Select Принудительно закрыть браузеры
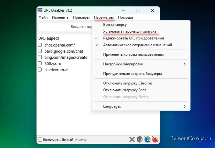 pos(132,73)
